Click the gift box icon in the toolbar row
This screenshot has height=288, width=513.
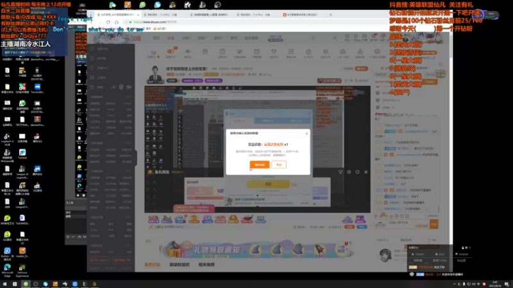(205, 52)
